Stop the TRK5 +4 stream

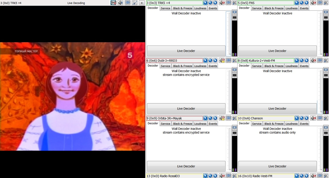click(x=205, y=3)
